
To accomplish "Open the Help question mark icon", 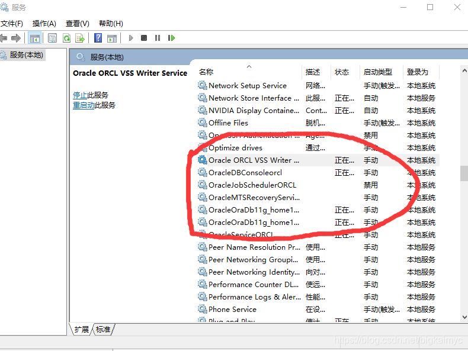I will pos(98,38).
